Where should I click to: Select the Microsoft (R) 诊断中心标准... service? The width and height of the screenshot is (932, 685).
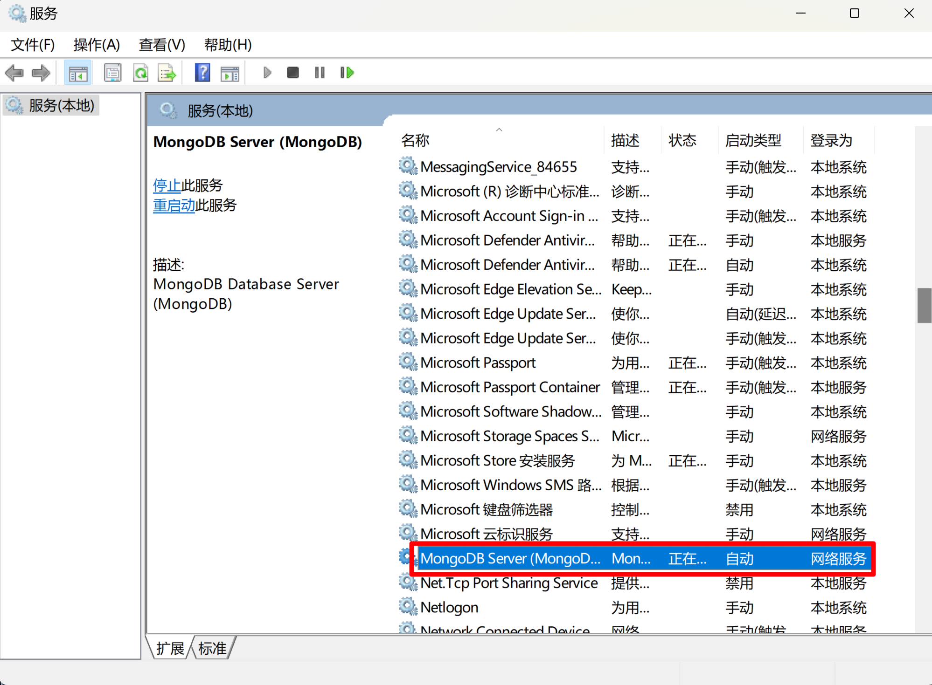(509, 192)
